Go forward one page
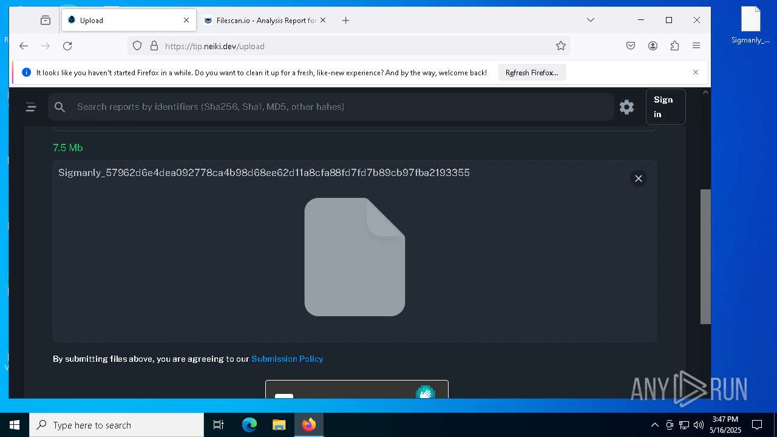The height and width of the screenshot is (437, 777). pos(46,46)
